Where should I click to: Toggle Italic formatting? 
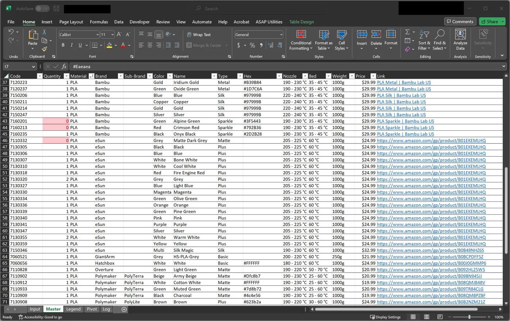(72, 45)
